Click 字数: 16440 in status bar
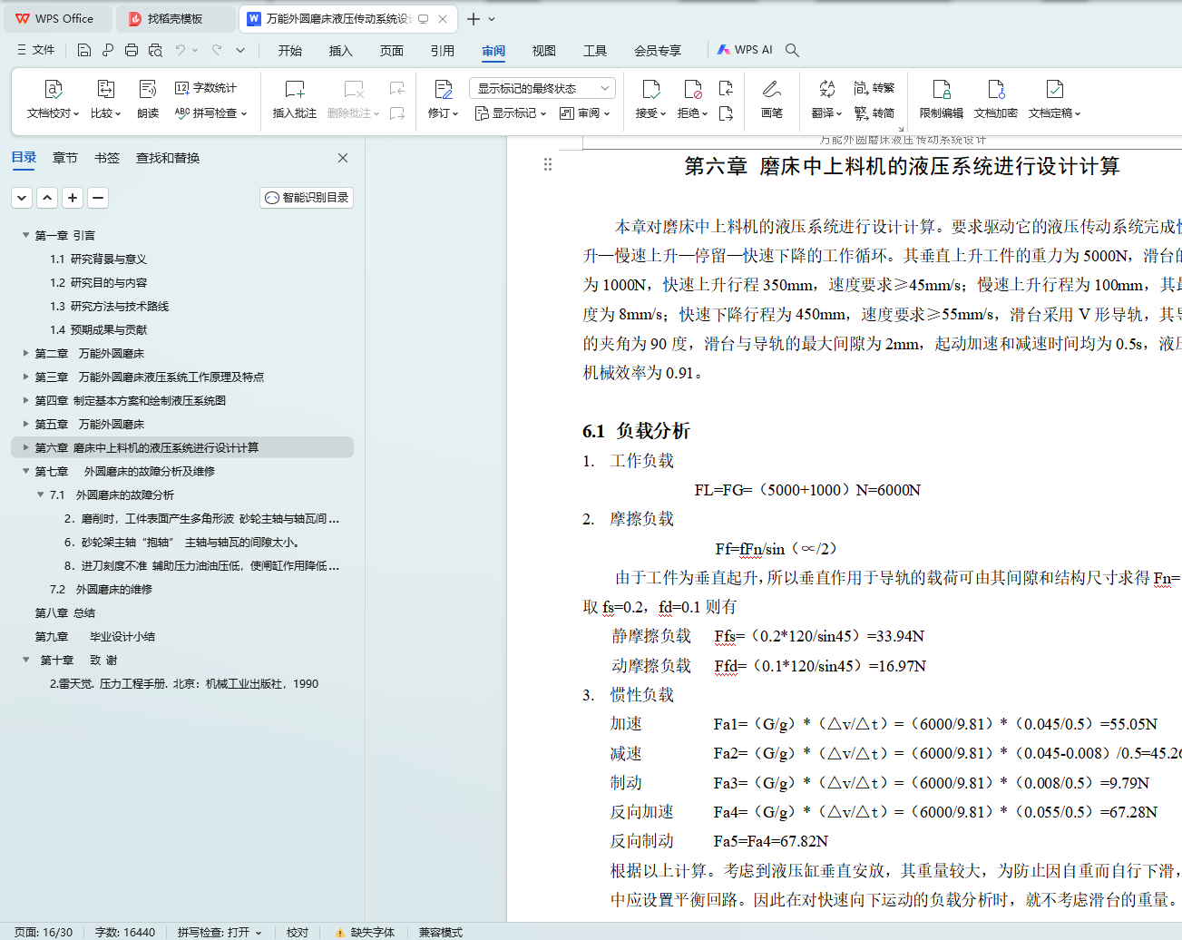The image size is (1182, 940). [125, 932]
